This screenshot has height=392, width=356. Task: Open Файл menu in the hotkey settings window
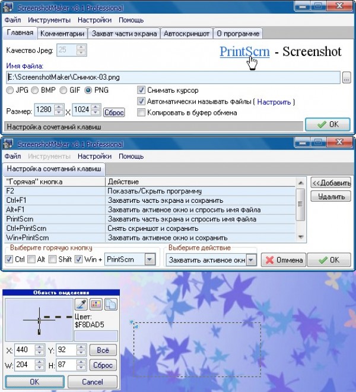click(x=12, y=156)
